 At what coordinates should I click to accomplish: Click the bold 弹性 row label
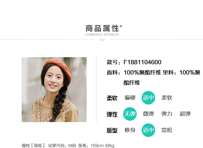click(x=112, y=115)
